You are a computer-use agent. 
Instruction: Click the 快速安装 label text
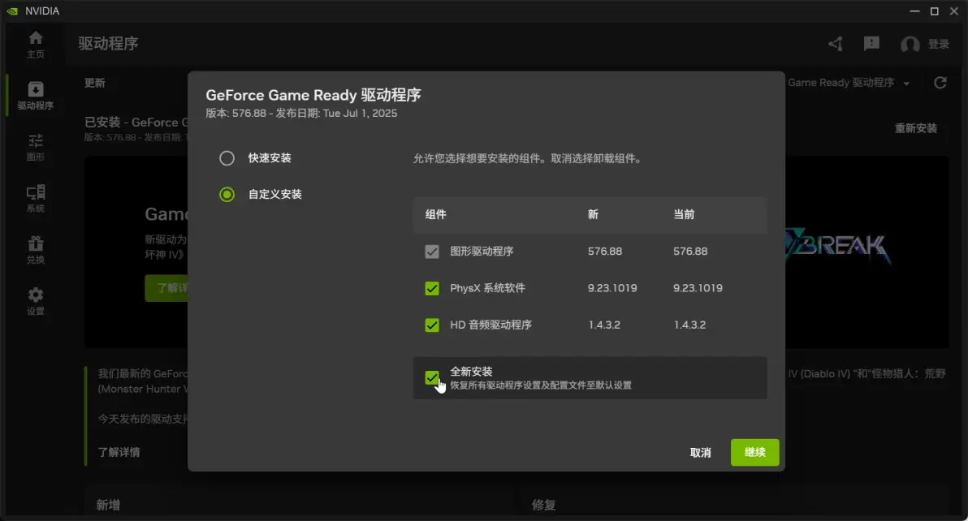[270, 157]
